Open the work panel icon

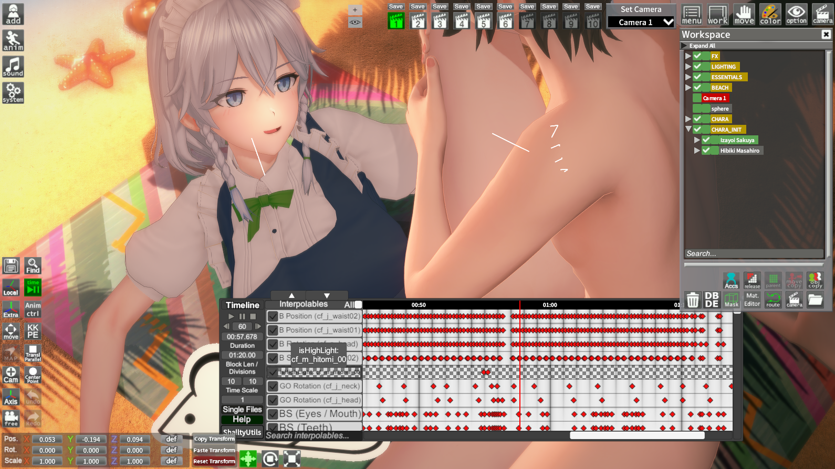click(717, 15)
